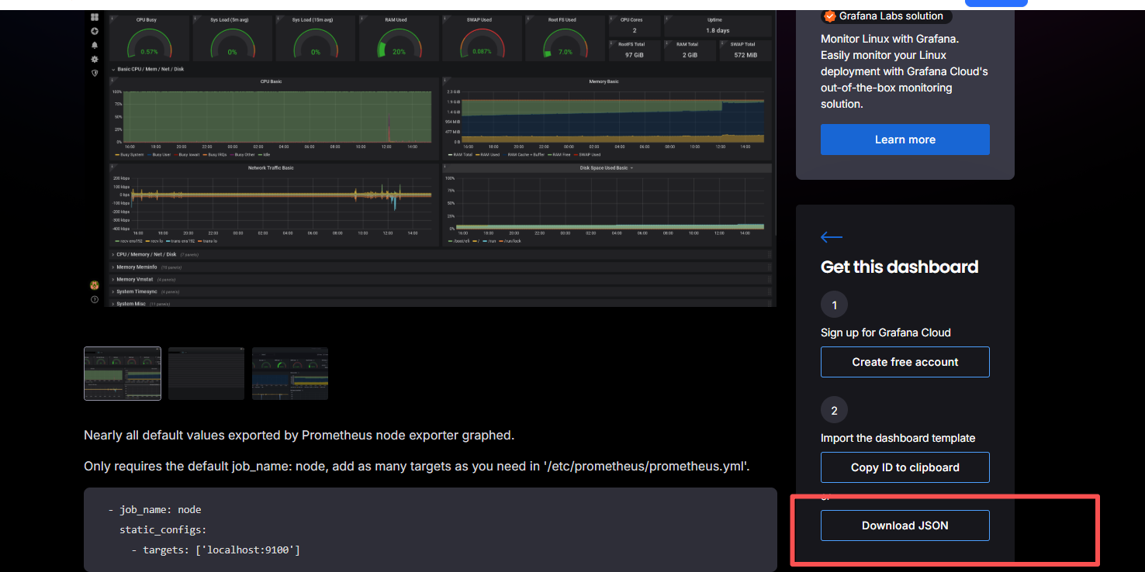Click the Grafana Labs solution badge icon

[x=830, y=16]
